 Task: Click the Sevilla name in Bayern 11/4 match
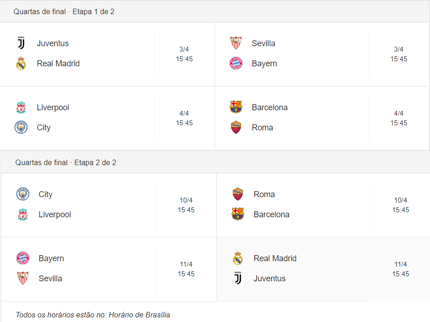pyautogui.click(x=50, y=278)
